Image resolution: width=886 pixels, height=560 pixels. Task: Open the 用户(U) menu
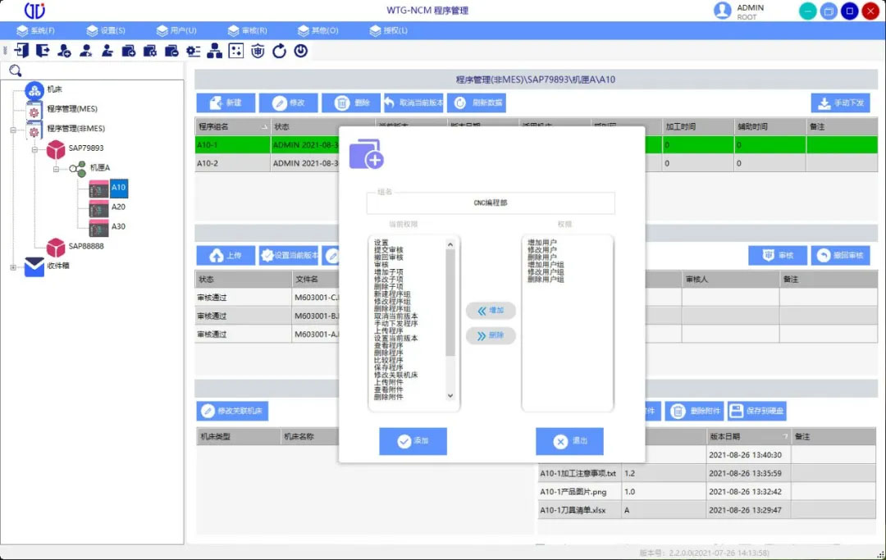176,30
